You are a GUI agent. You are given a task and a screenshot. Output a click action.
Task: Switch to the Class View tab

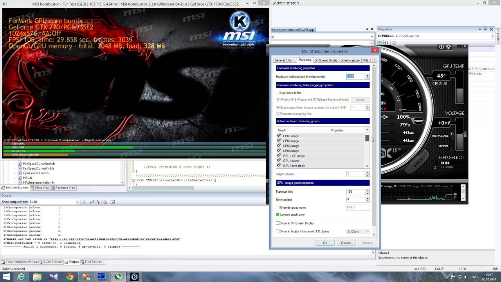click(40, 188)
